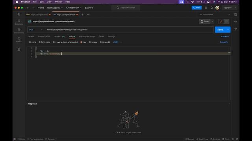Open the History sidebar panel
The height and width of the screenshot is (141, 252).
pyautogui.click(x=19, y=40)
